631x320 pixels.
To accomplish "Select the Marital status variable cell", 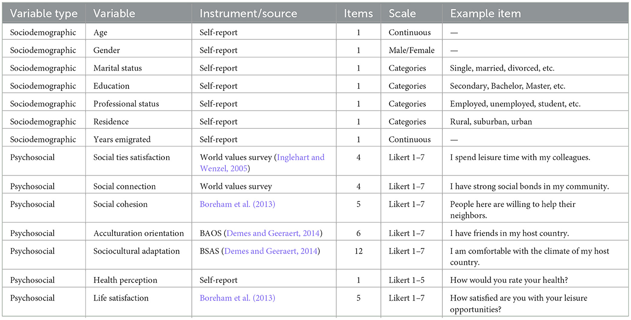I will (x=117, y=68).
